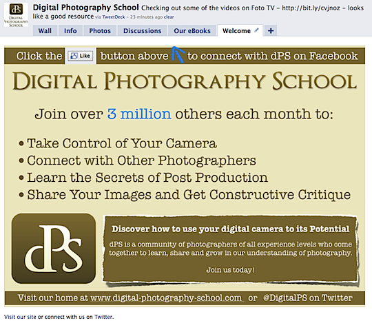The width and height of the screenshot is (372, 321).
Task: Click the Like button graphic in banner
Action: click(x=81, y=56)
